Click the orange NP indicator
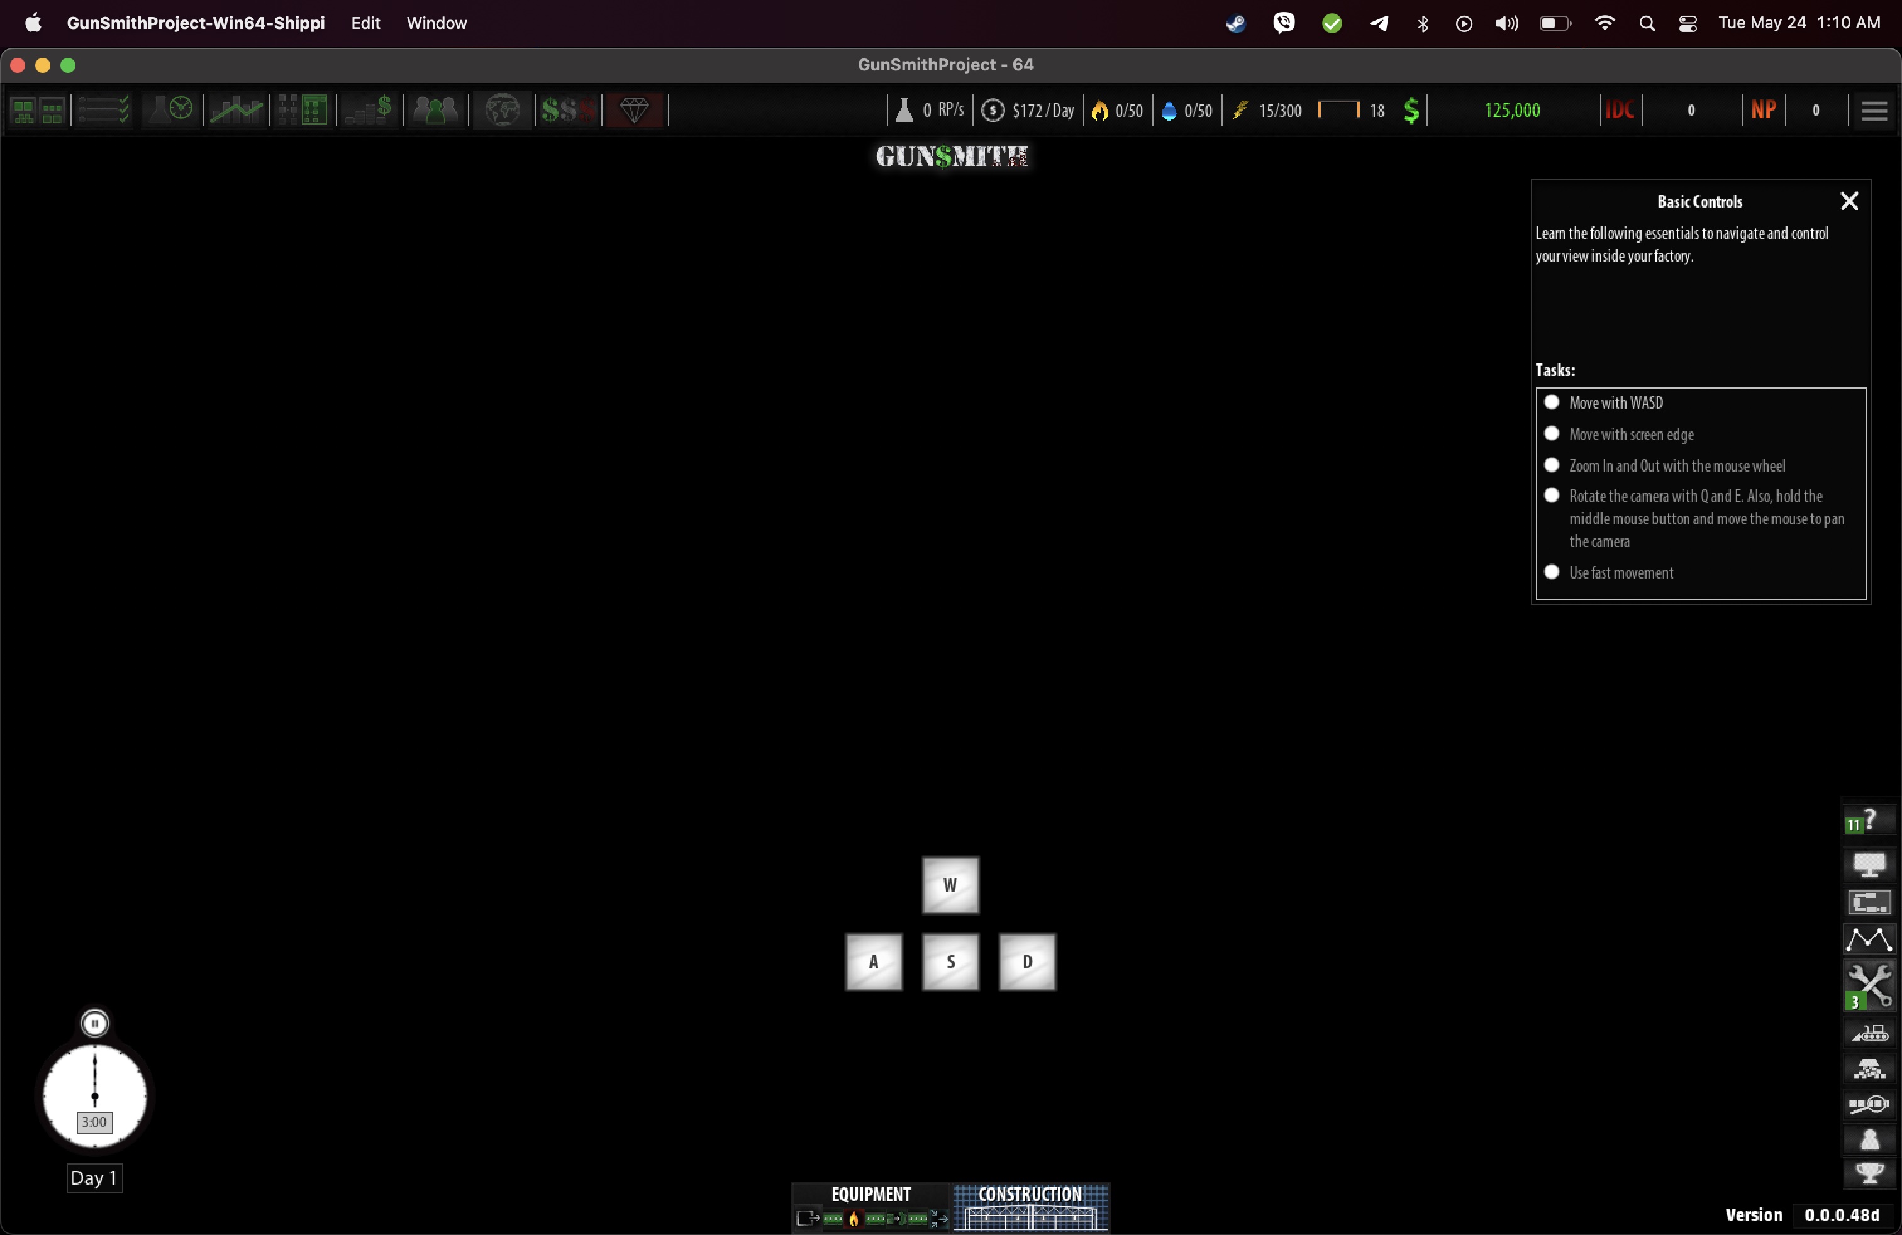Screen dimensions: 1902x1235 pos(1764,110)
